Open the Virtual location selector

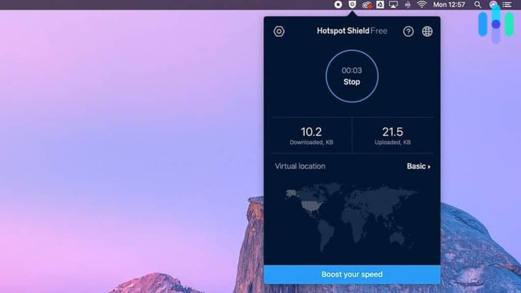(300, 166)
